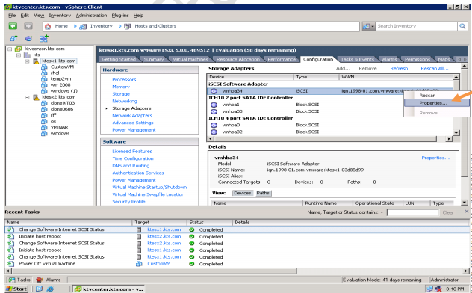This screenshot has width=472, height=293.
Task: Click the Tasks icon in status bar
Action: pos(12,280)
